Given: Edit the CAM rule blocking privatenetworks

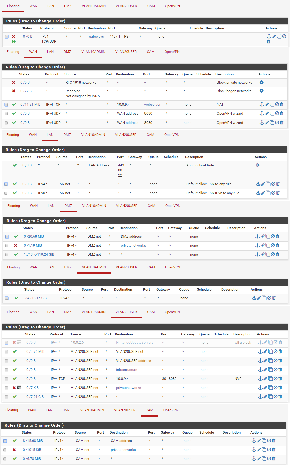Looking at the screenshot, I should pyautogui.click(x=259, y=450).
